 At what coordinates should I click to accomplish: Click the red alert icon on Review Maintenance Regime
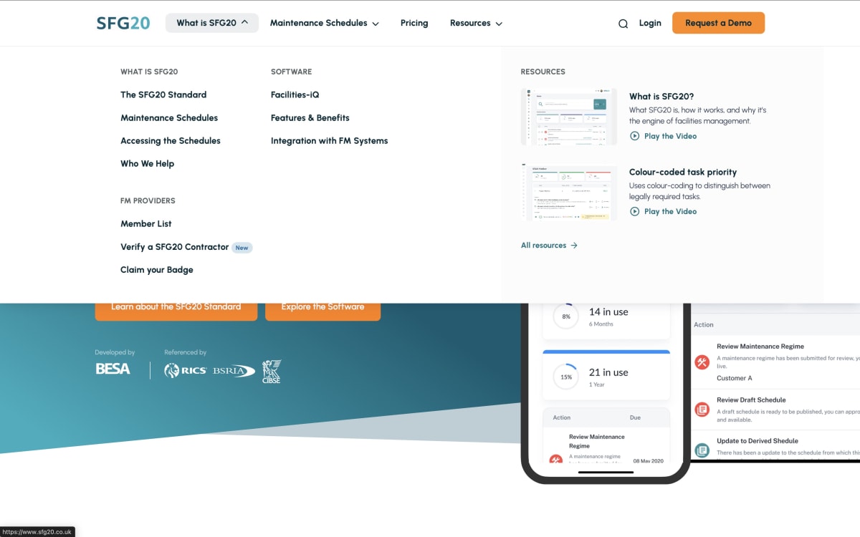point(702,362)
